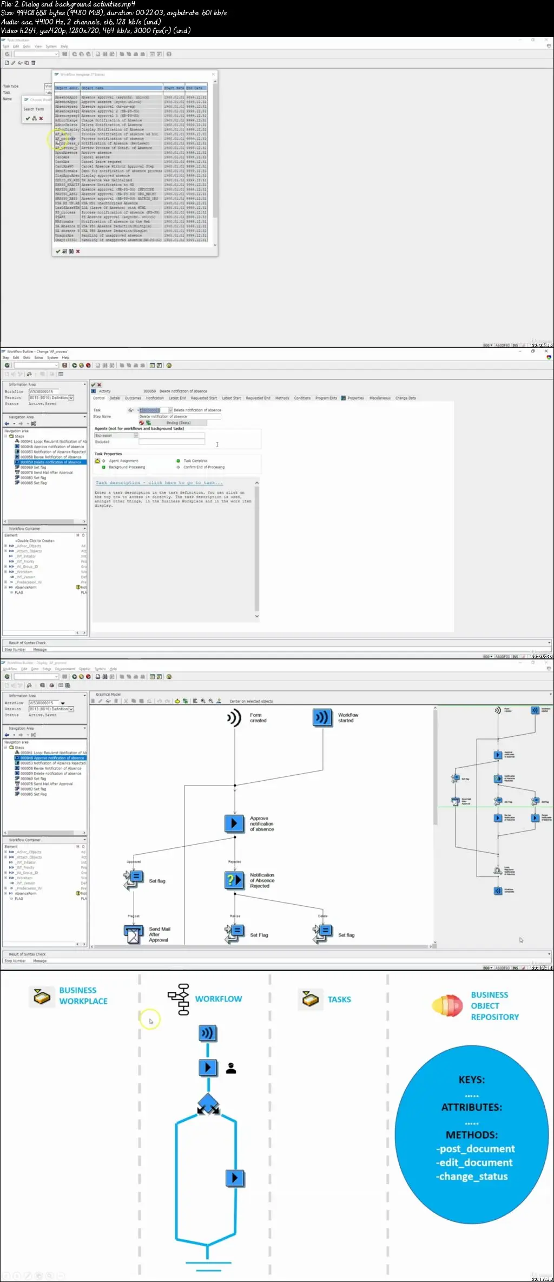
Task: Click the Step Name field 'Delete notification of absence'
Action: (x=180, y=417)
